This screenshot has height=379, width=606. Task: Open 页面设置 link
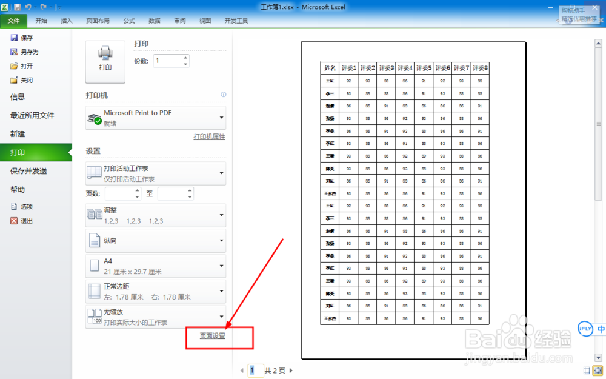(x=213, y=336)
